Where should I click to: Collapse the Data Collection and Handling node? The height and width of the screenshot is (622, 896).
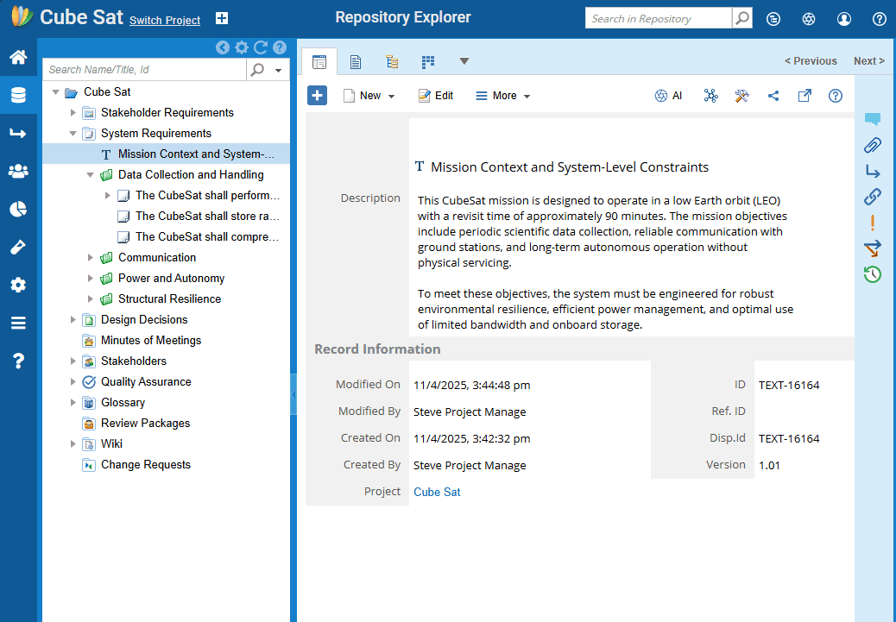[91, 175]
